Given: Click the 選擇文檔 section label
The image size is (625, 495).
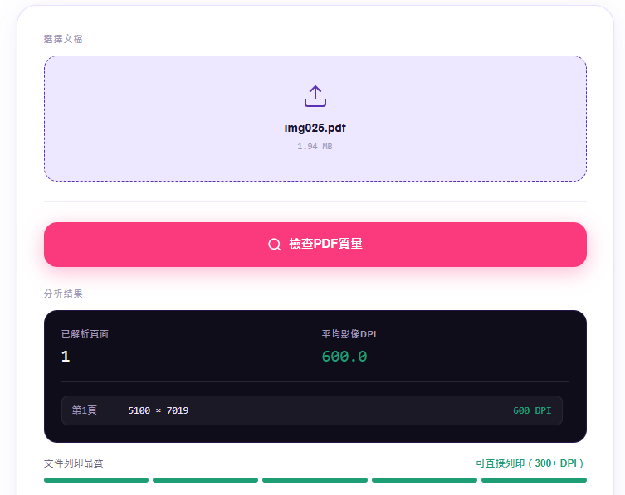Looking at the screenshot, I should point(63,39).
